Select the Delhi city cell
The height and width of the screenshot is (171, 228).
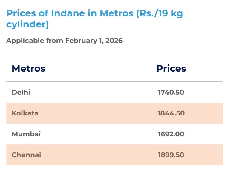tap(21, 92)
